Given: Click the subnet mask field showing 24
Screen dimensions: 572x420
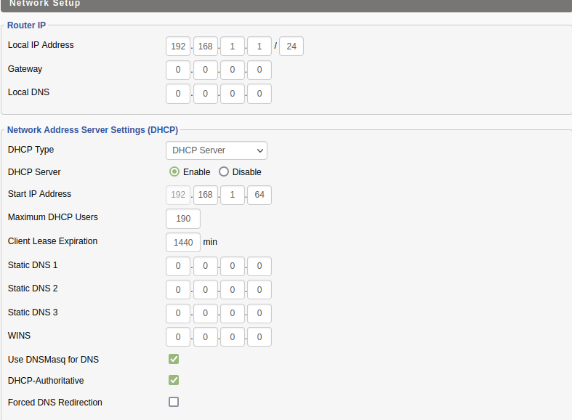Looking at the screenshot, I should click(x=291, y=47).
